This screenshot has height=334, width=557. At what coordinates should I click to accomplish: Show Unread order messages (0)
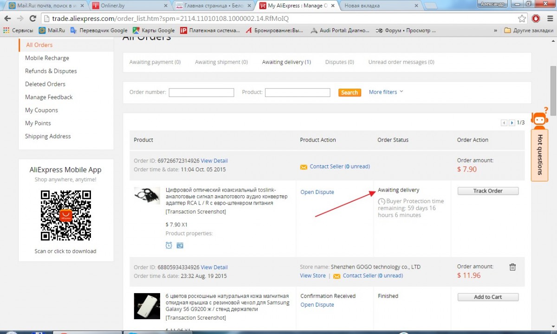tap(402, 62)
